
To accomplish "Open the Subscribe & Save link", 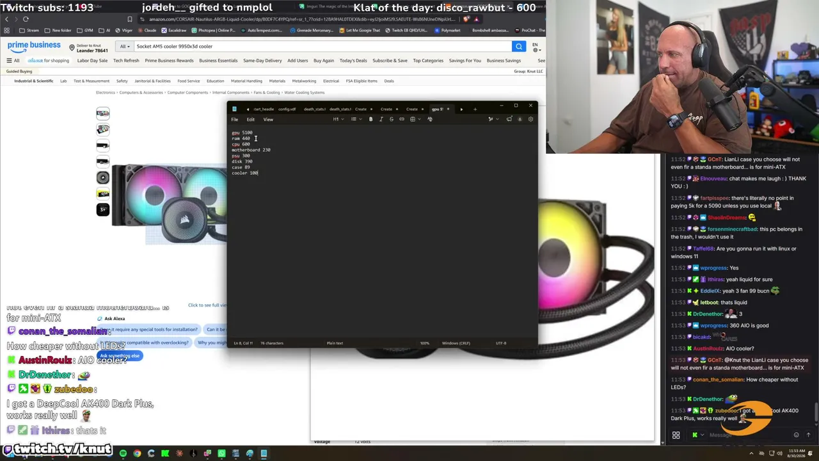I will tap(390, 61).
